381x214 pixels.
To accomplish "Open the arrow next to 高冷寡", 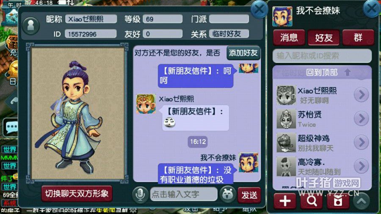I will tap(362, 166).
